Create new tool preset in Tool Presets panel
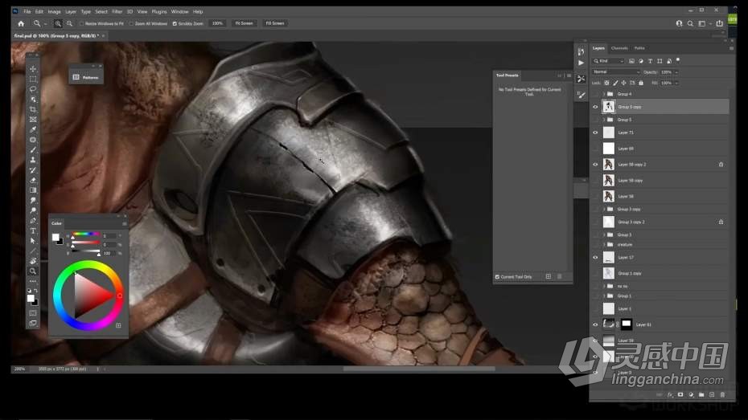The image size is (748, 420). (548, 277)
